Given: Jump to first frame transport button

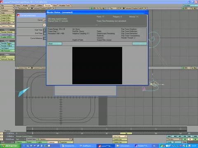Looking at the screenshot, I should coord(169,136).
